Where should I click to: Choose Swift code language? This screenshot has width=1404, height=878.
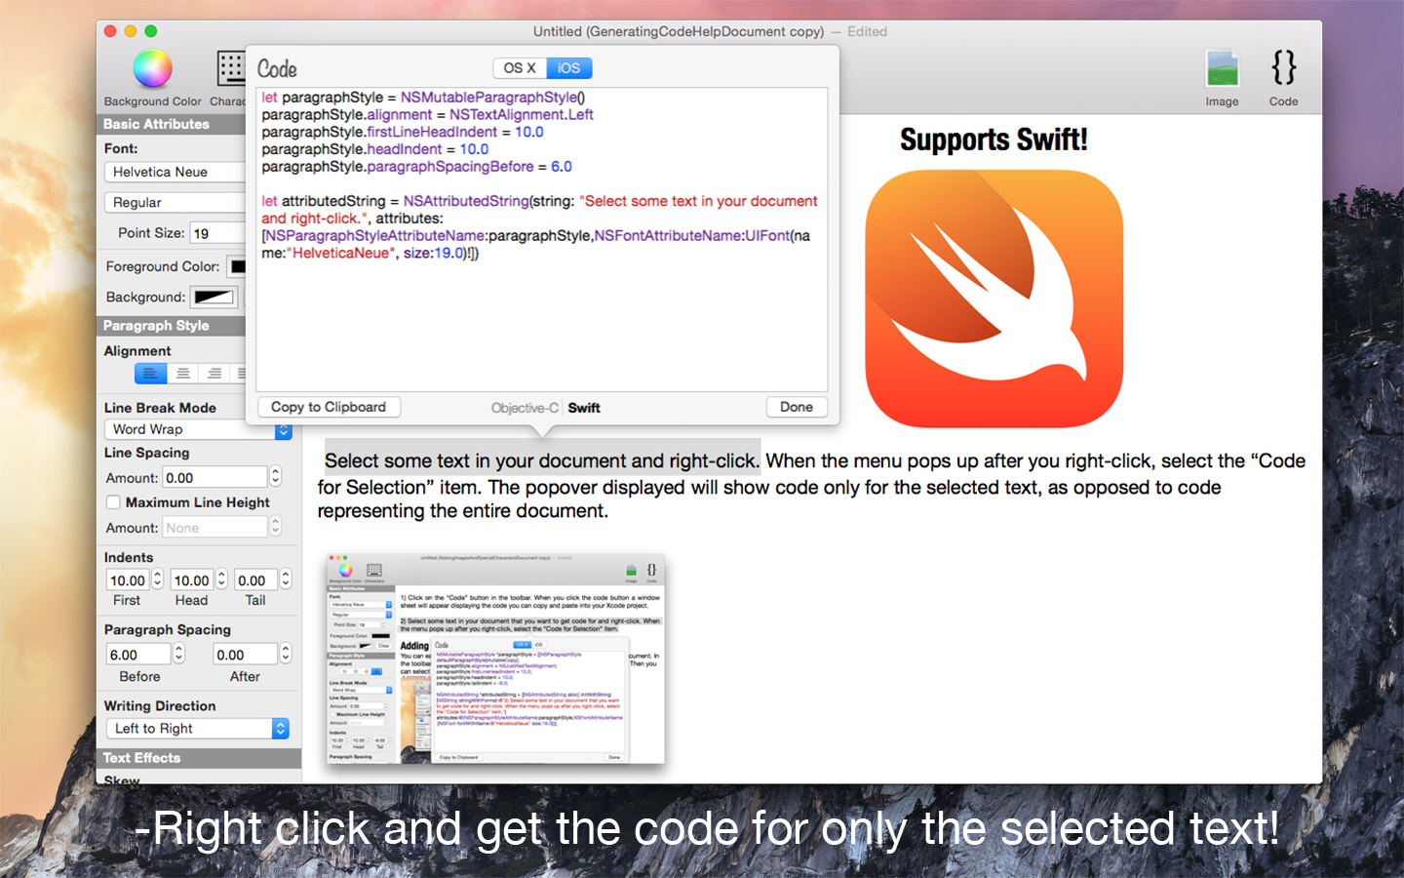[x=584, y=408]
